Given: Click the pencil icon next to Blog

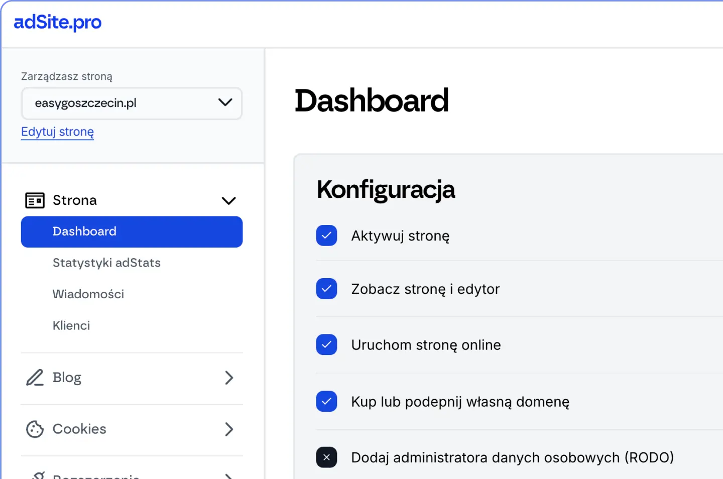Looking at the screenshot, I should click(x=34, y=378).
